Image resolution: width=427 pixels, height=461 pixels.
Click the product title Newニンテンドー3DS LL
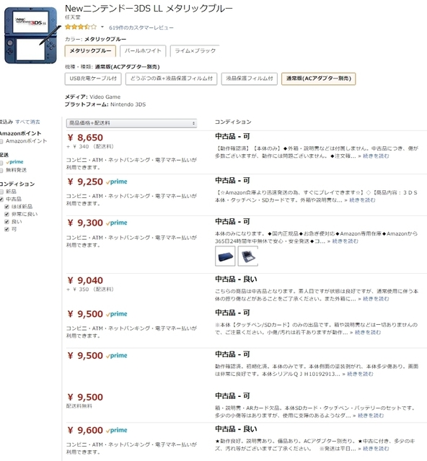tap(149, 8)
